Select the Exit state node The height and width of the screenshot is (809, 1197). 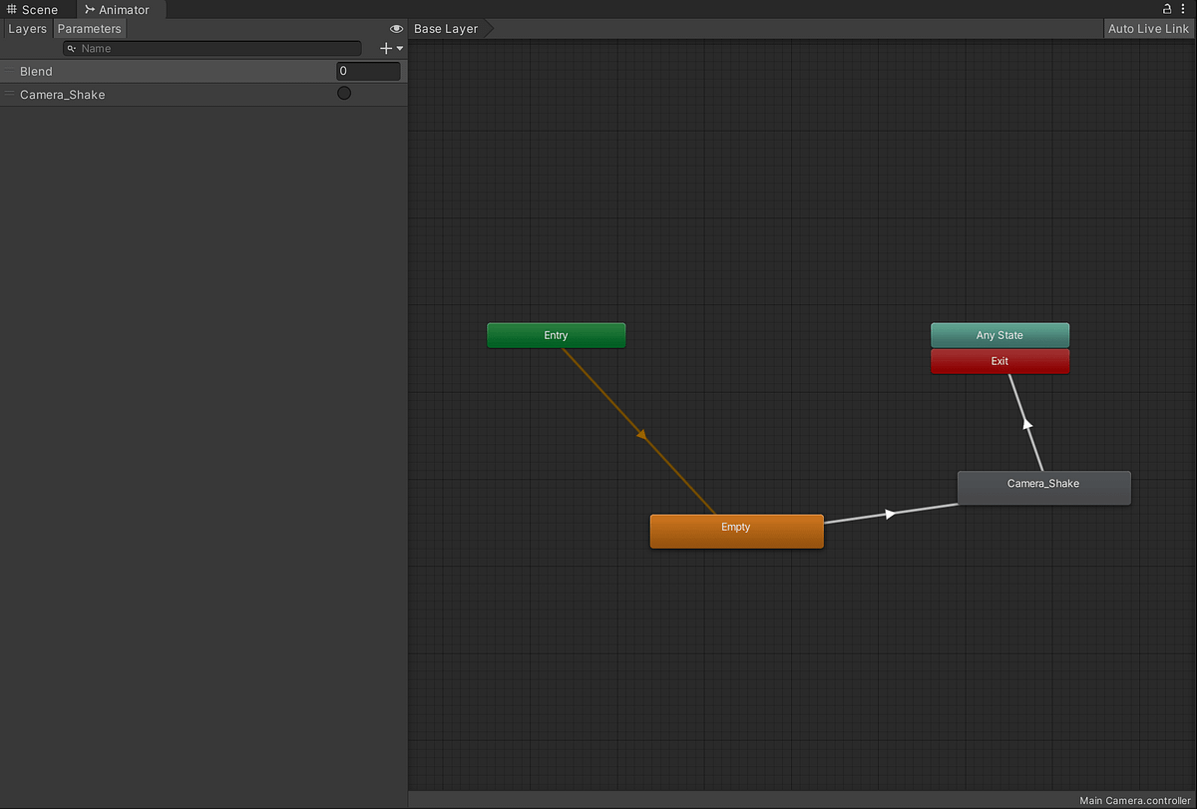click(x=999, y=361)
